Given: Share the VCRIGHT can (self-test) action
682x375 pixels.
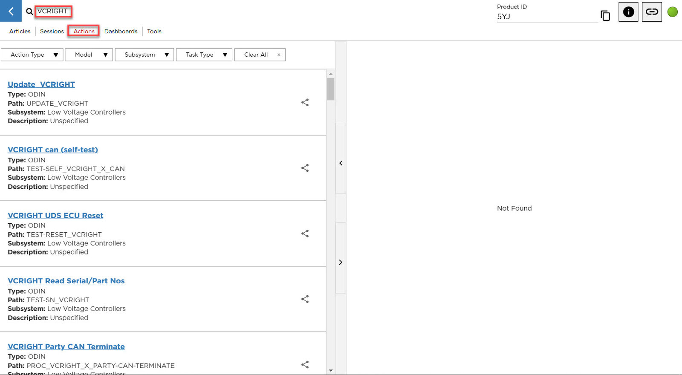Looking at the screenshot, I should point(305,168).
